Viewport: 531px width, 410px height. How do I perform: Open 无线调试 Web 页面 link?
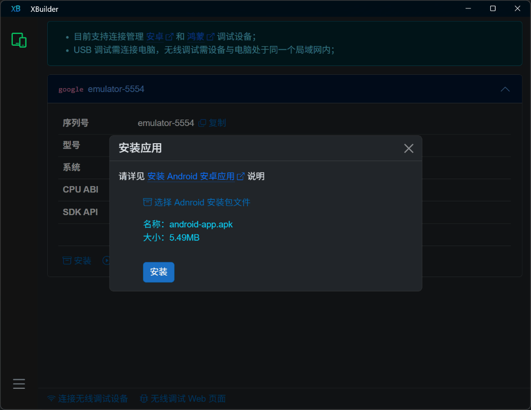(x=183, y=399)
